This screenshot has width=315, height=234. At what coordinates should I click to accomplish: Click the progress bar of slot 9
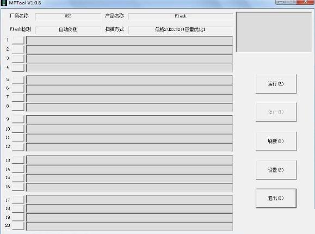point(129,120)
